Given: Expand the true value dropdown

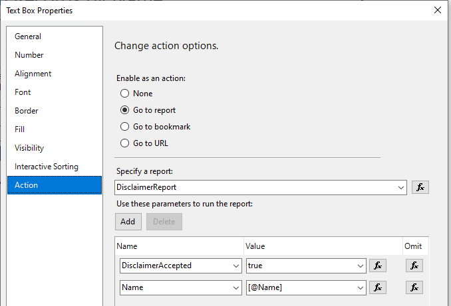Looking at the screenshot, I should point(361,266).
